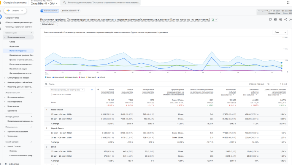292x165 pixels.
Task: Open the Сводка отчетов menu item
Action: tap(12, 18)
